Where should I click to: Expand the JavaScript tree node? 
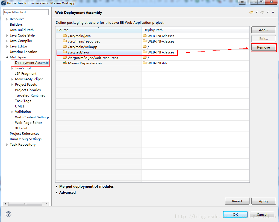[12, 68]
